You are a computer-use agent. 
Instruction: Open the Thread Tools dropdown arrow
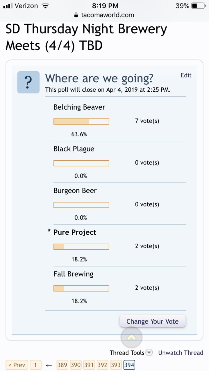tap(149, 353)
